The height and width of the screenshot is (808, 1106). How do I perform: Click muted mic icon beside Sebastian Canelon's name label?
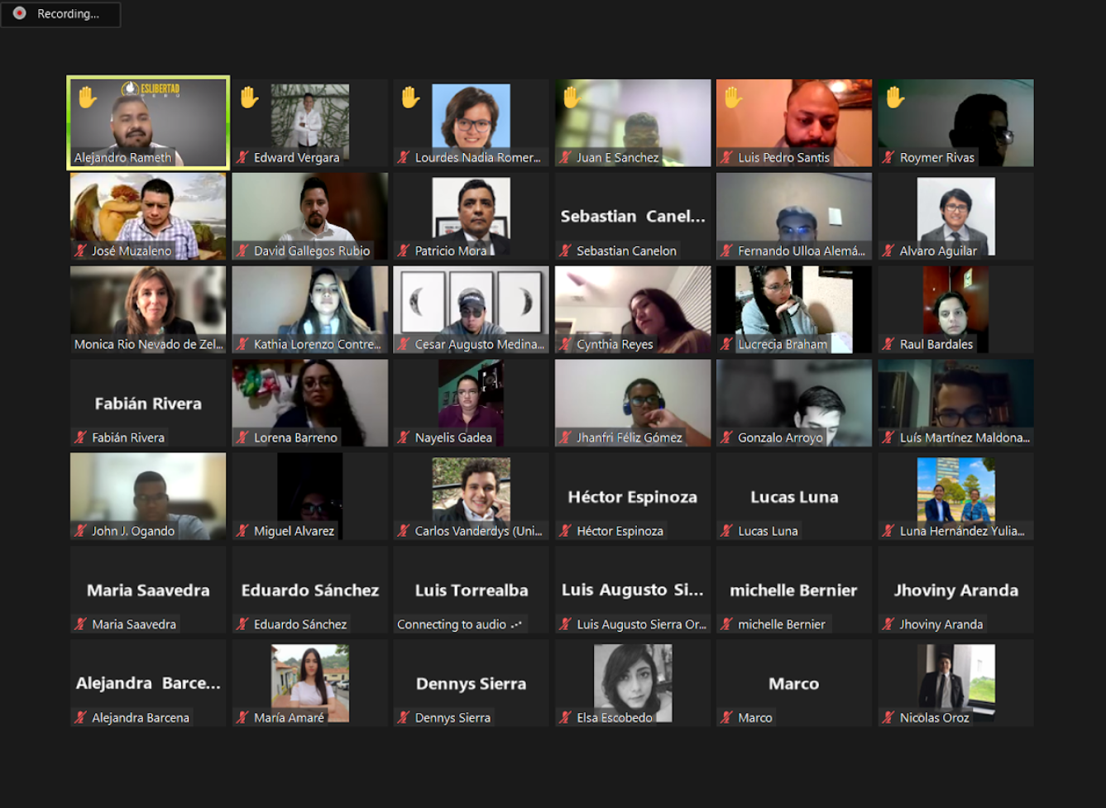(x=566, y=251)
